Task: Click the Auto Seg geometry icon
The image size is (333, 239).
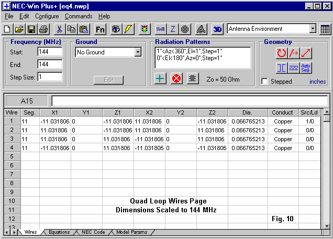Action: click(x=306, y=67)
